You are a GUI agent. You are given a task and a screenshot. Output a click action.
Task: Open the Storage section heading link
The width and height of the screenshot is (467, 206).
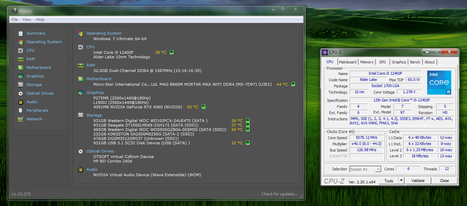94,115
